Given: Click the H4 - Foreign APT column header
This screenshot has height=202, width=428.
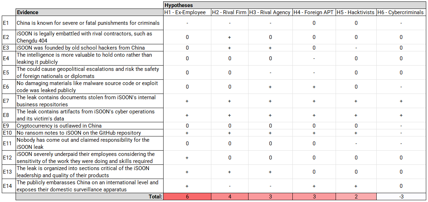Looking at the screenshot, I should (x=314, y=12).
